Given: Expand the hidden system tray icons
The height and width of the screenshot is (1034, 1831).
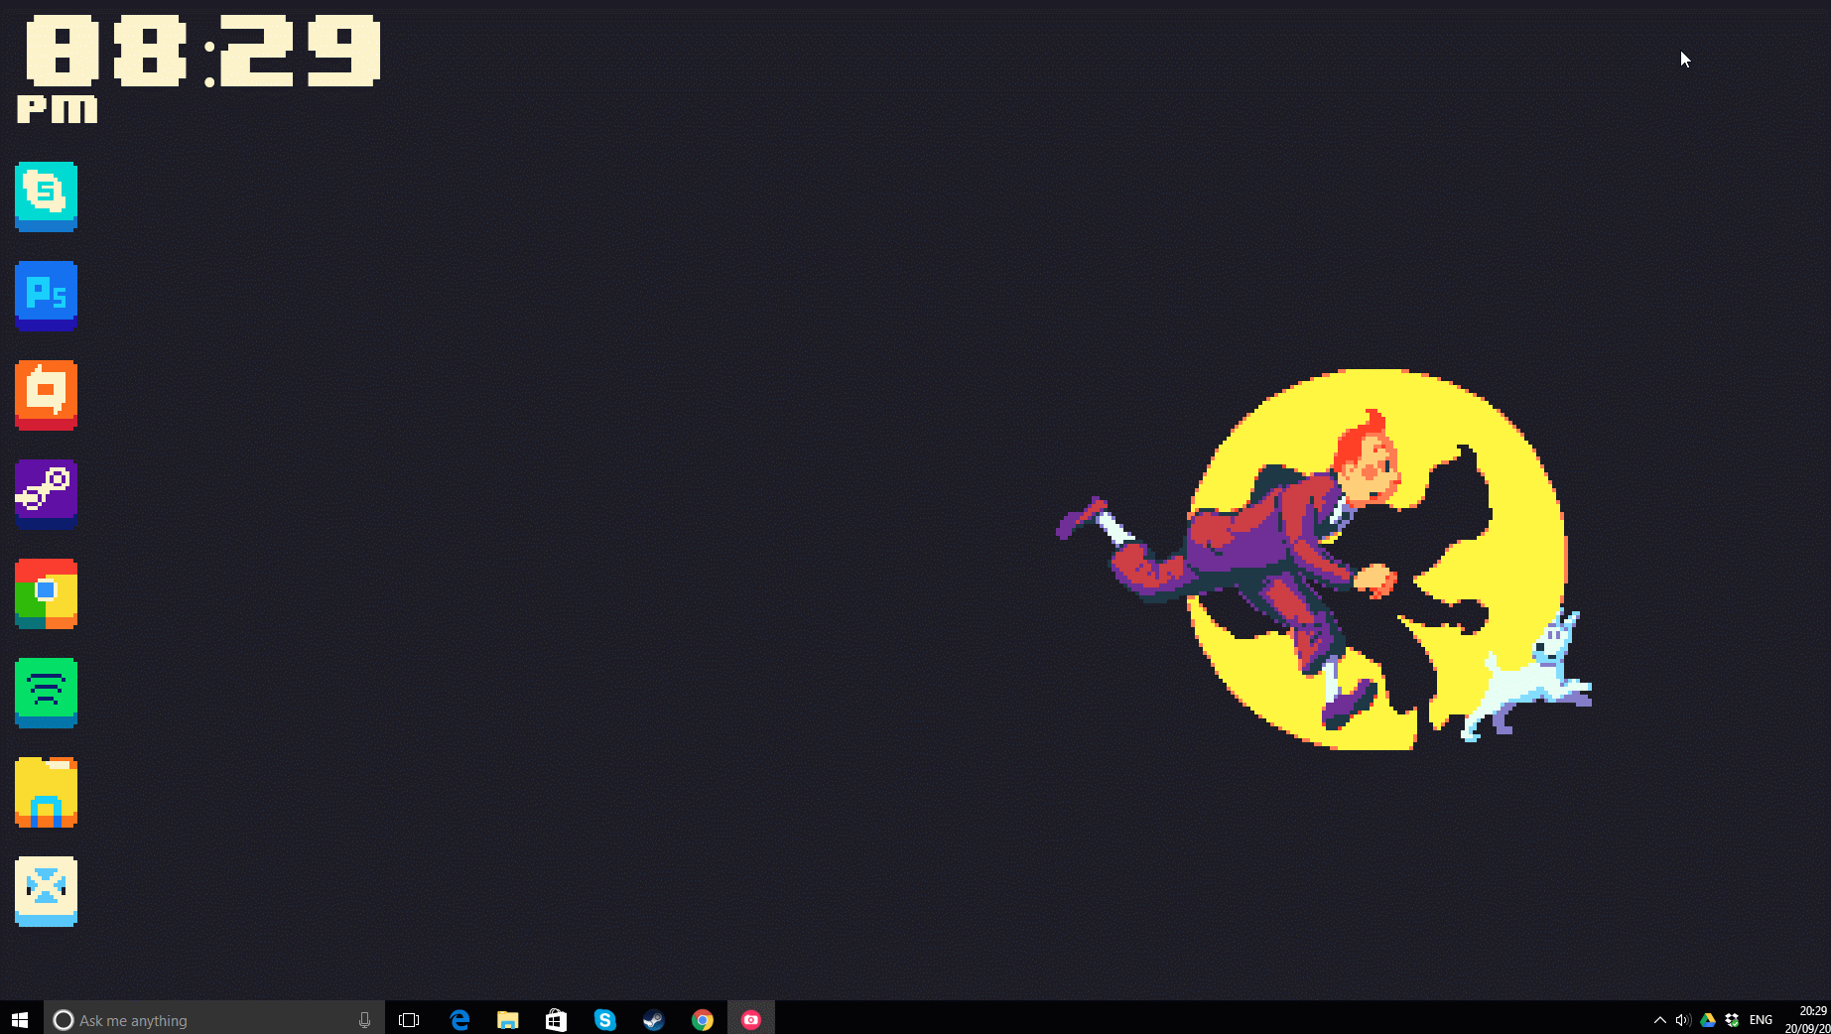Looking at the screenshot, I should coord(1659,1020).
